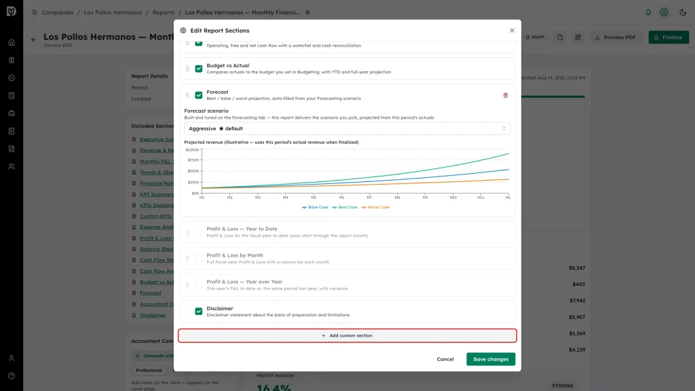
Task: Go to Reports breadcrumb
Action: 164,12
